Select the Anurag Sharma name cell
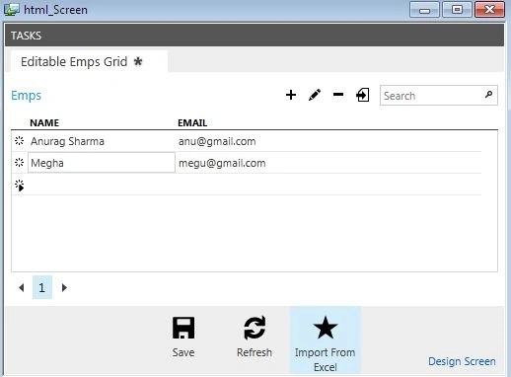The width and height of the screenshot is (511, 377). click(102, 141)
